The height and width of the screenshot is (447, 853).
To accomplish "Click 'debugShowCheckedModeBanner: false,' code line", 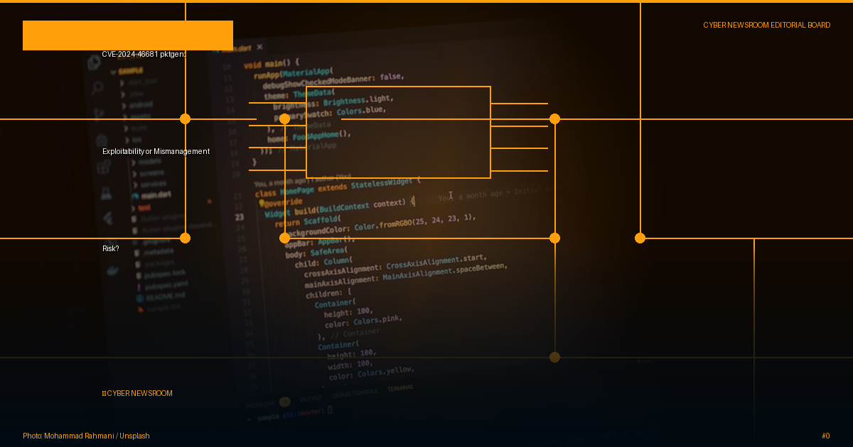I will (333, 81).
